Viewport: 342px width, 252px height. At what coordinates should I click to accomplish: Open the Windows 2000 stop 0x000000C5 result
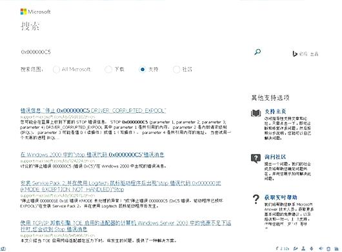pos(92,155)
